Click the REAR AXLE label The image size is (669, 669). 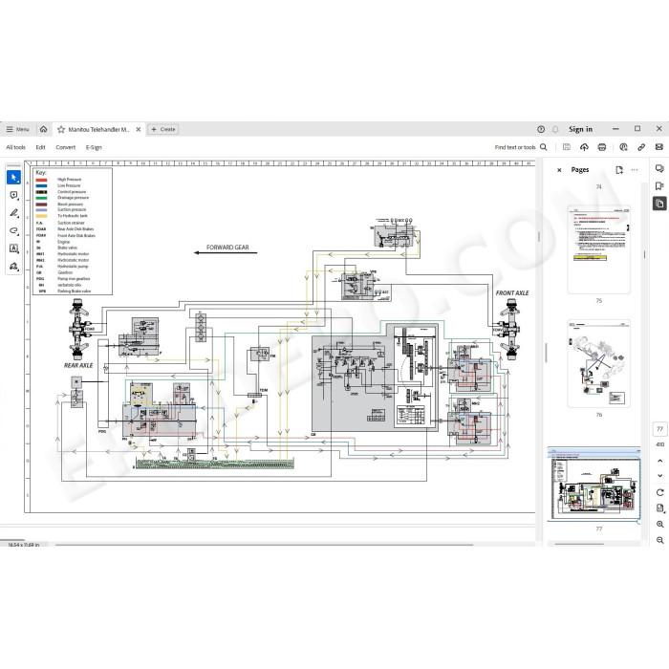(x=78, y=366)
